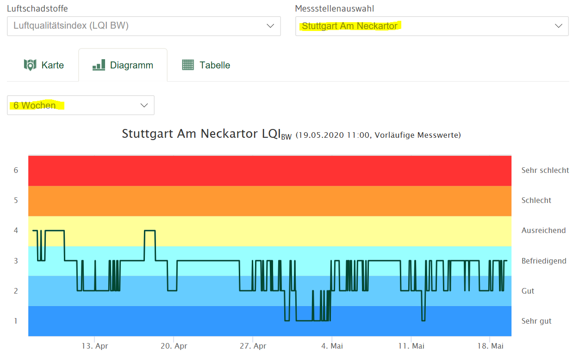The width and height of the screenshot is (573, 362).
Task: Click the 'Befriedigend' legend label on right
Action: tap(543, 261)
